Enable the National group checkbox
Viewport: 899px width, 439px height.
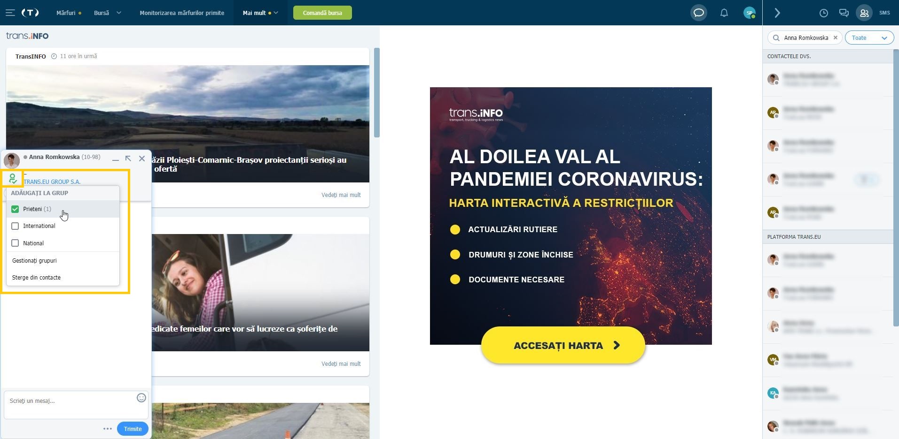tap(15, 243)
